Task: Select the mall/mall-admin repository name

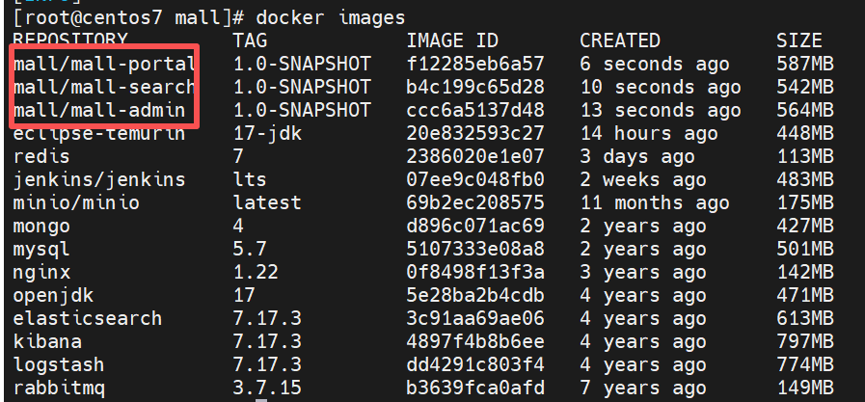Action: tap(99, 110)
